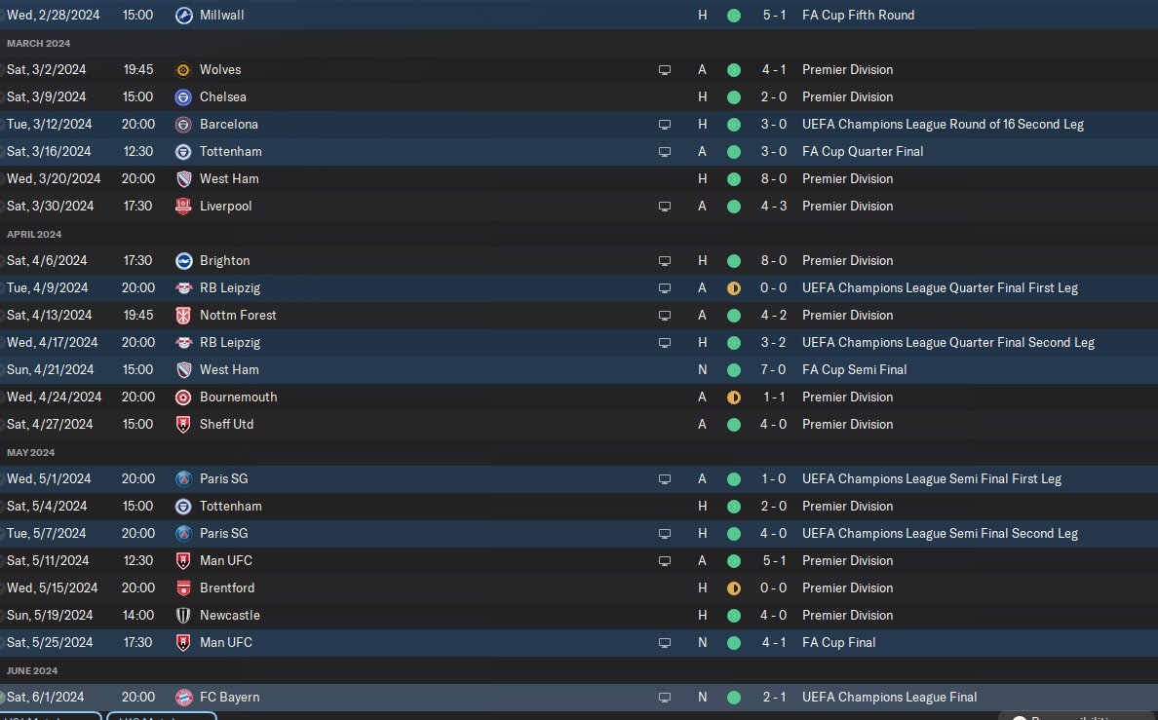Click TV icon on FA Cup Final row
This screenshot has height=720, width=1158.
click(665, 643)
